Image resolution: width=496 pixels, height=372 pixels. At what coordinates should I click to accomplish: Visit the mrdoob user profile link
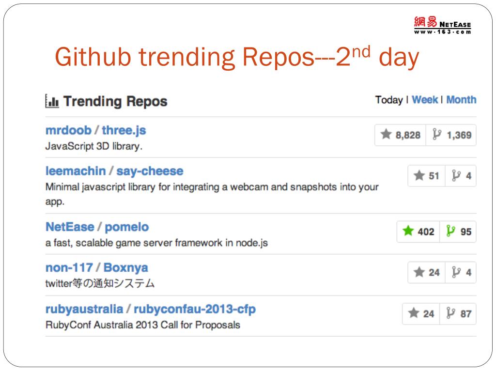point(68,130)
